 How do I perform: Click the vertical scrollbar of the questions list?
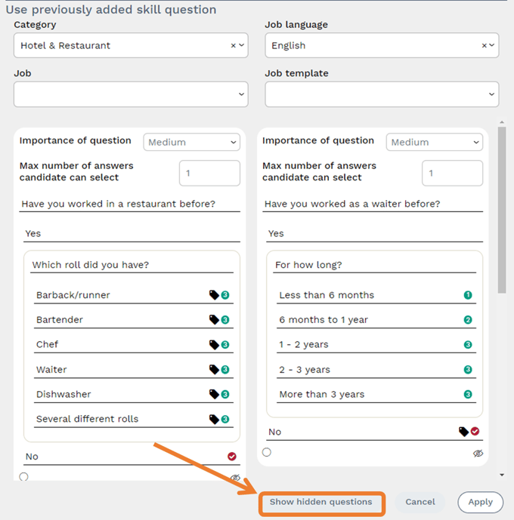[501, 211]
